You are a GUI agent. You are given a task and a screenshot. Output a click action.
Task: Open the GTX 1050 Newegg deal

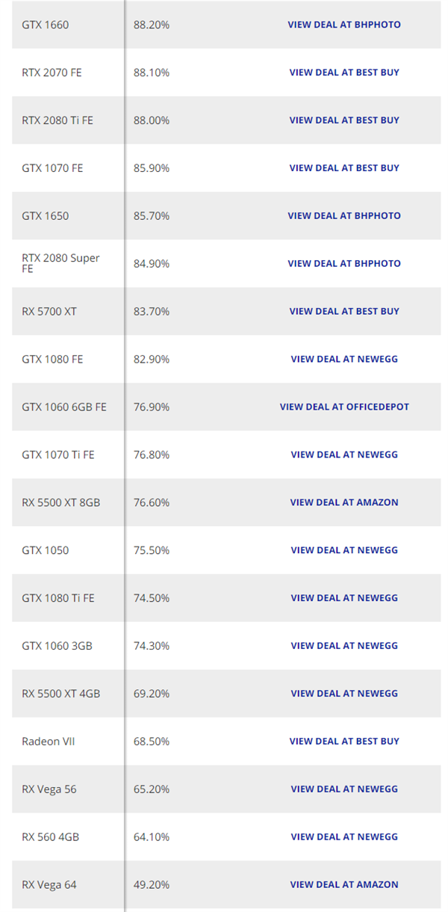(344, 550)
